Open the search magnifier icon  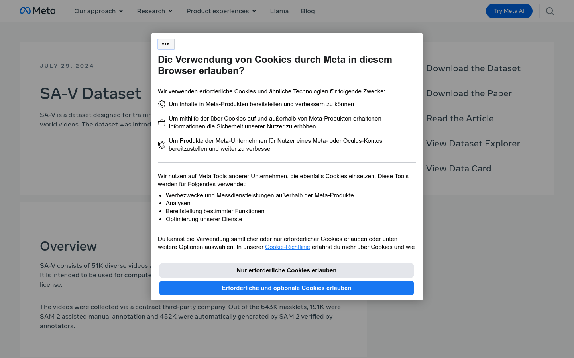point(550,11)
